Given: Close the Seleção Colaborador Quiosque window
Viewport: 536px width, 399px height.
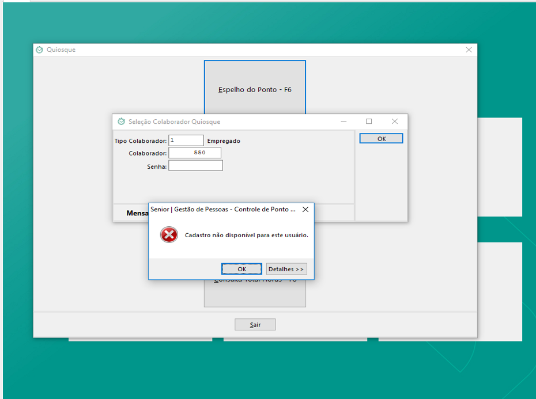Looking at the screenshot, I should tap(395, 121).
